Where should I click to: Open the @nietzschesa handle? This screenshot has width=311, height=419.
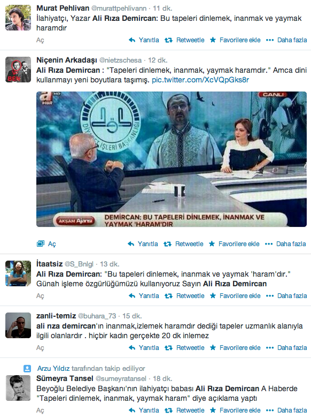click(120, 60)
